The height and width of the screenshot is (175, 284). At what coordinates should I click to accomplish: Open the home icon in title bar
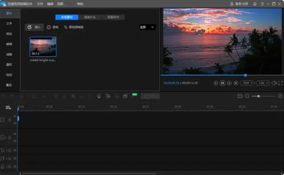click(255, 4)
